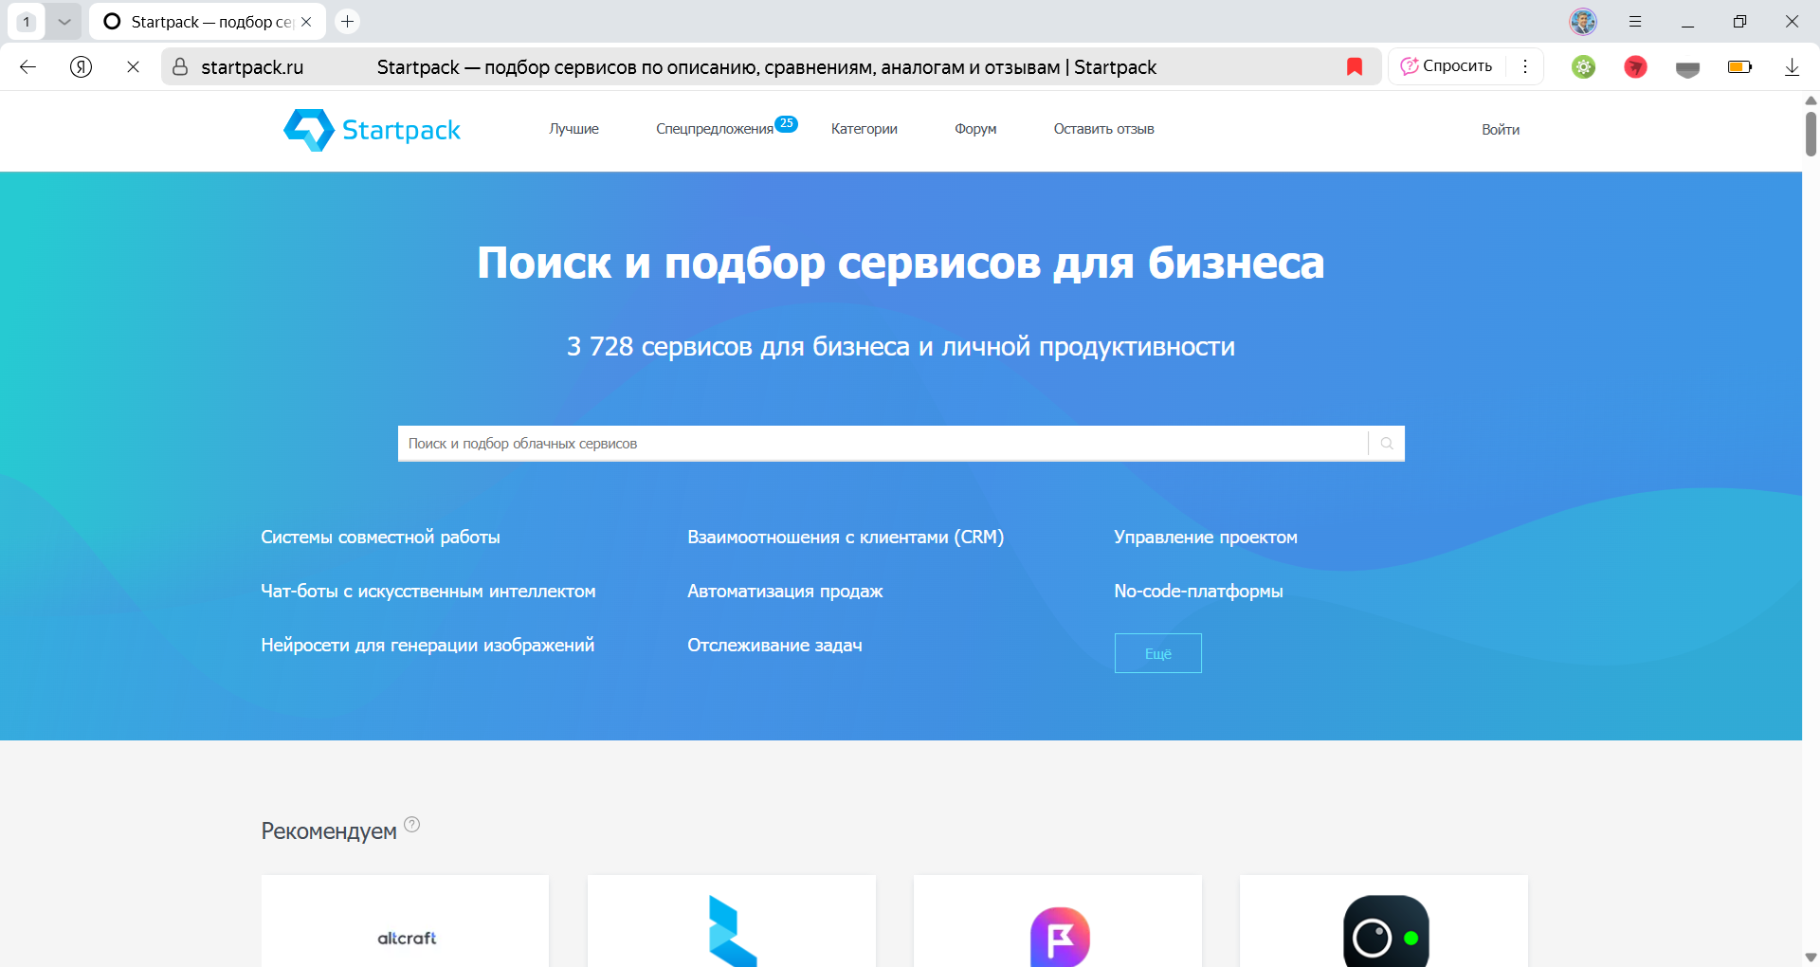Expand the tab group chevron dropdown
Image resolution: width=1820 pixels, height=967 pixels.
[x=64, y=21]
